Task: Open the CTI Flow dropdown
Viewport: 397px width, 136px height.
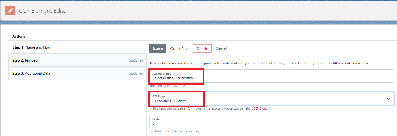Action: (271, 99)
